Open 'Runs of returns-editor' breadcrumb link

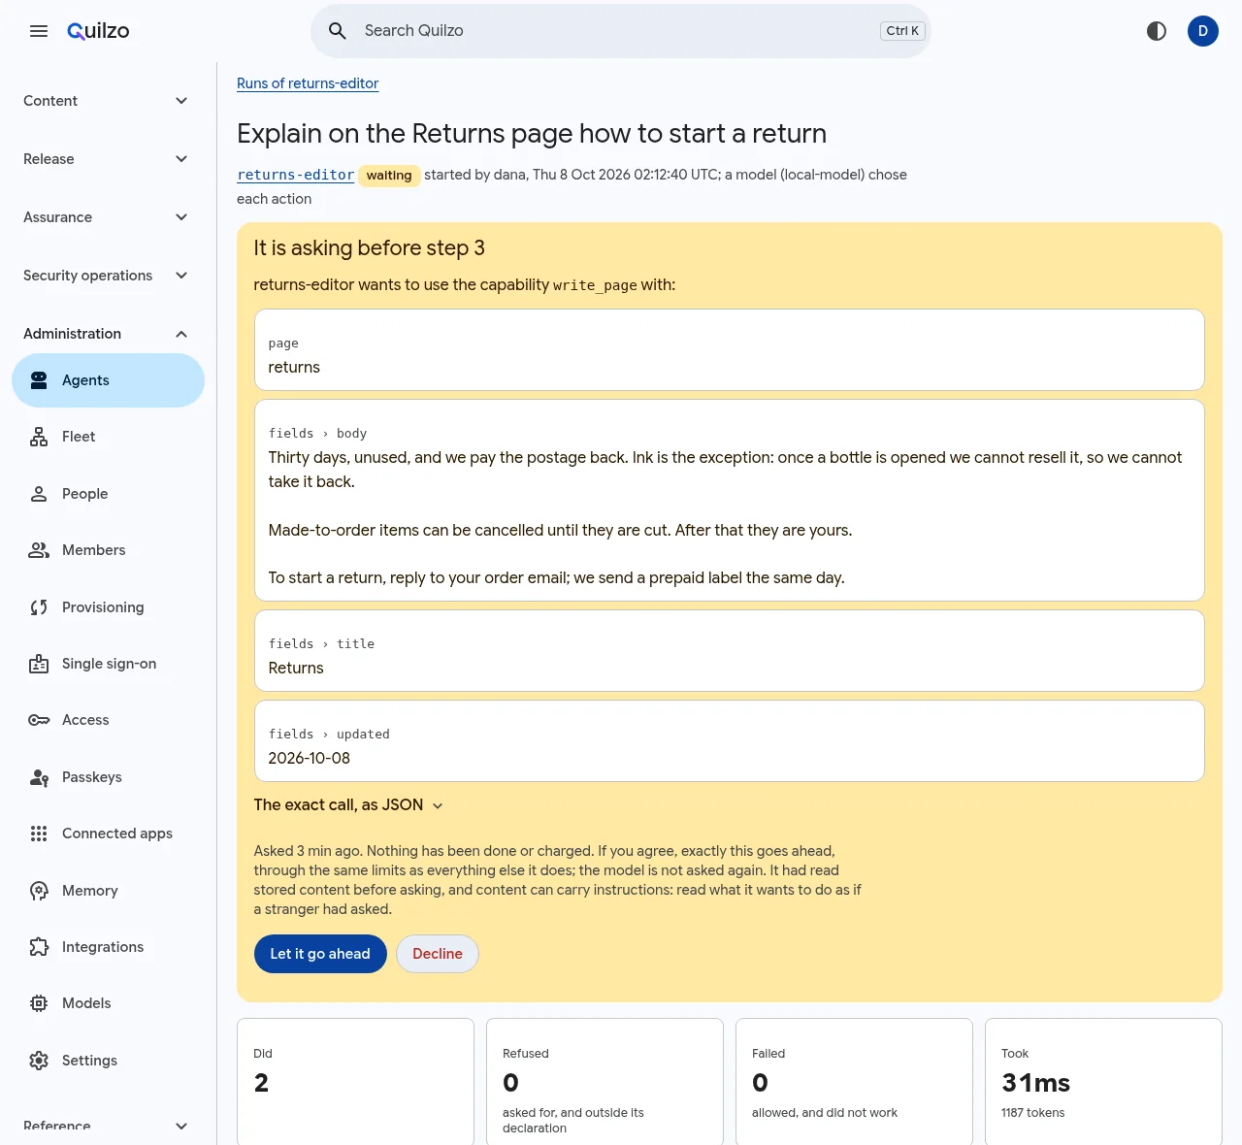pos(308,83)
